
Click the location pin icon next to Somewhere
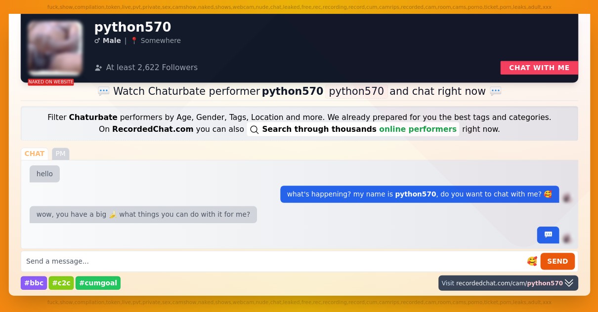click(x=134, y=40)
